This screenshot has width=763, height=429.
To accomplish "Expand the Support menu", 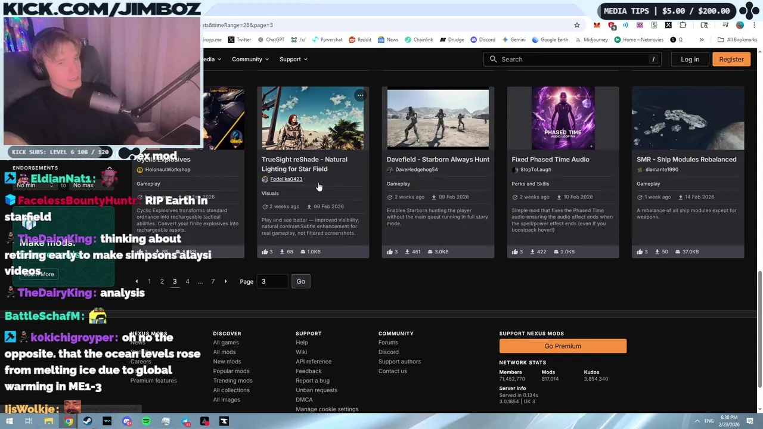I will (x=293, y=59).
